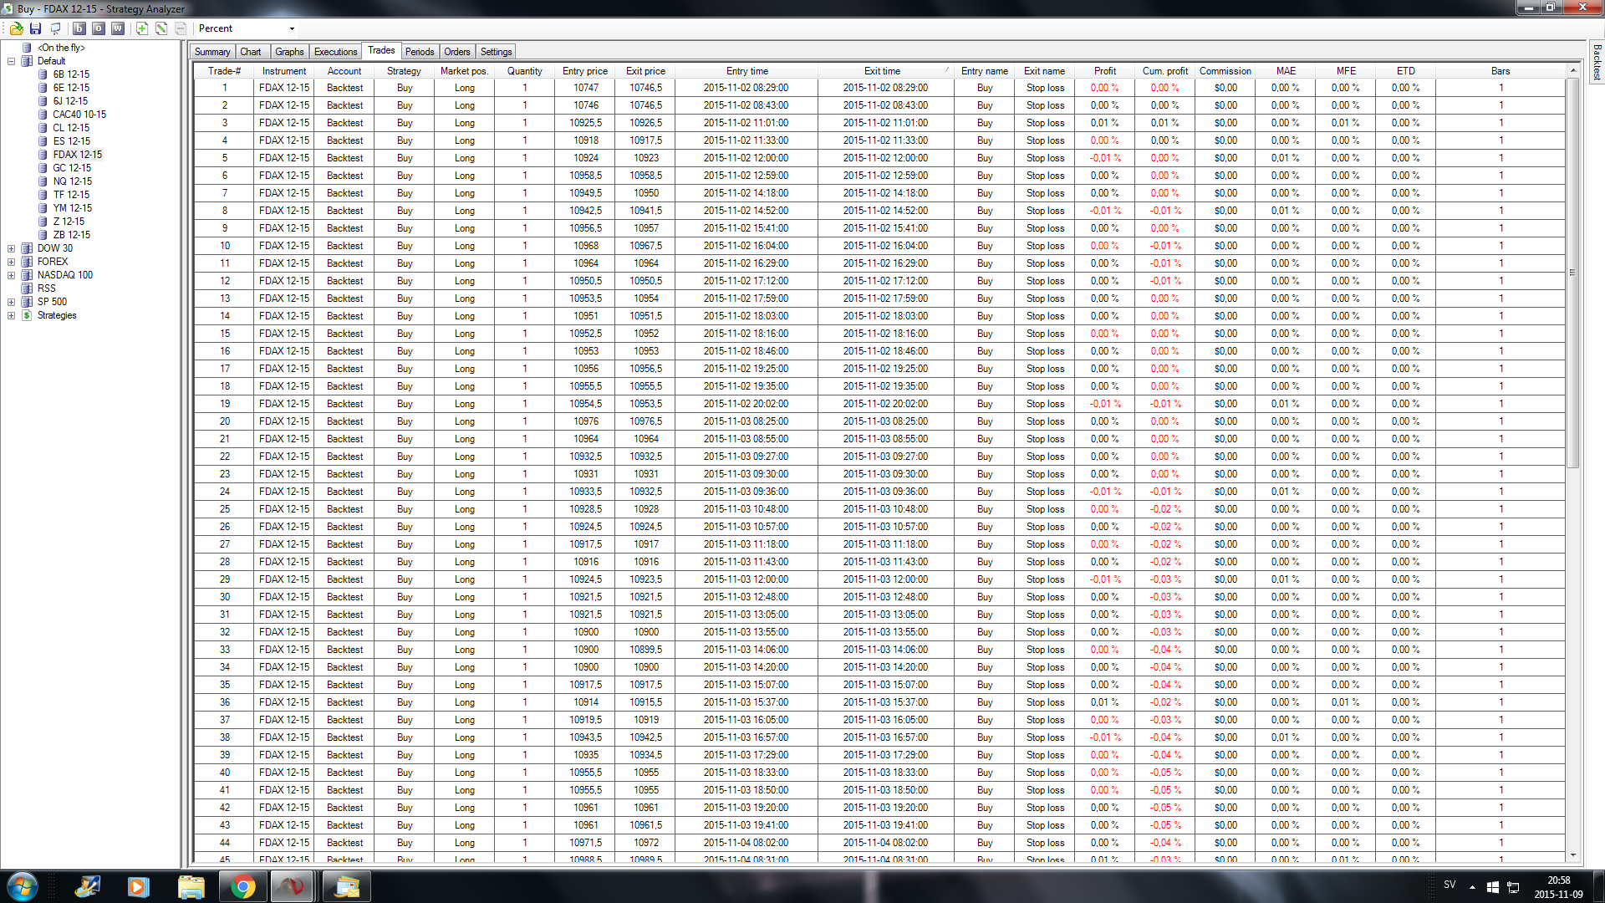
Task: Click the green plus new strategy icon
Action: 142,28
